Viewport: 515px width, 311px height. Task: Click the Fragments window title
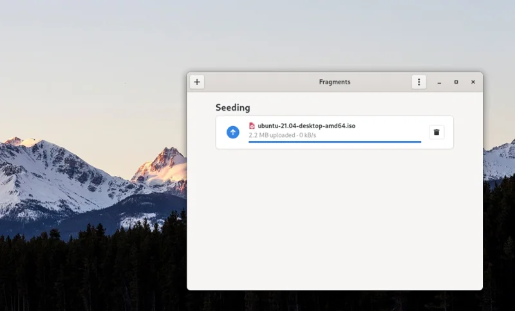pos(335,82)
